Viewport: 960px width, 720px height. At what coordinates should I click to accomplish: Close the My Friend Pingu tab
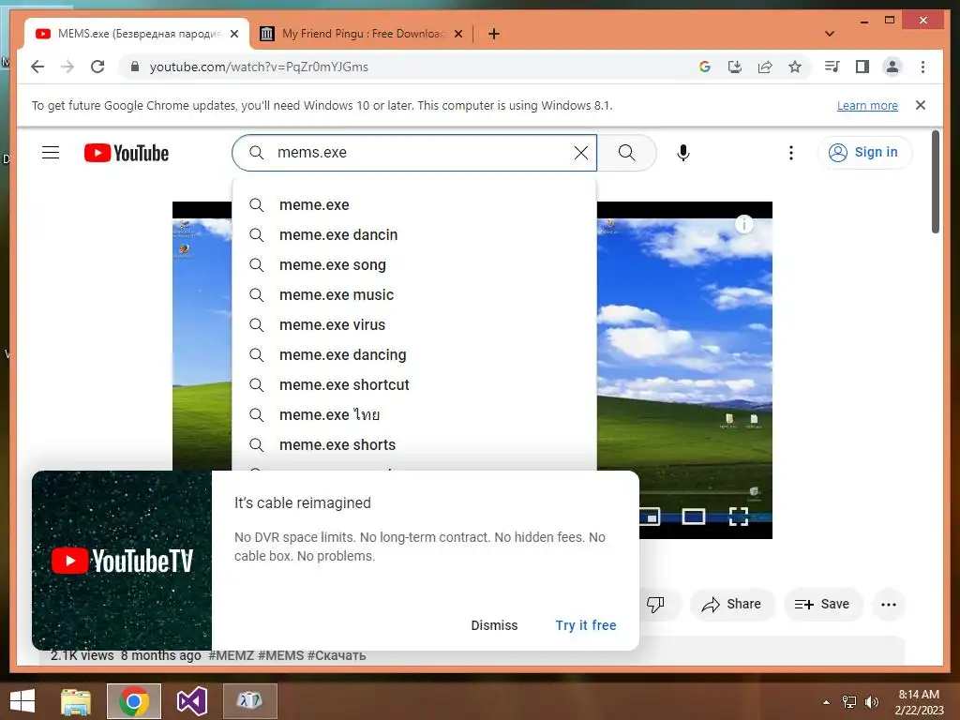[457, 34]
